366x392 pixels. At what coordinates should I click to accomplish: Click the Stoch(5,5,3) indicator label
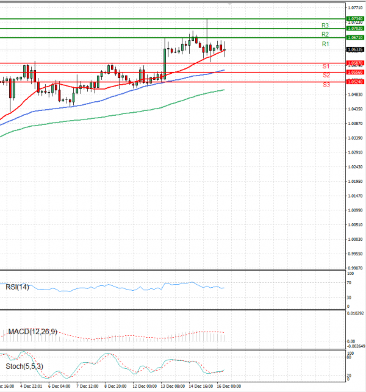[x=24, y=366]
